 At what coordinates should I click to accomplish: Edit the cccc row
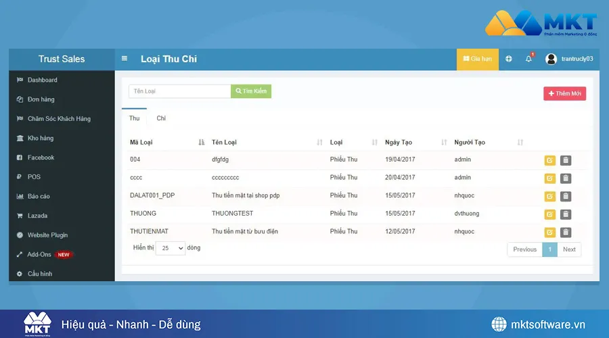tap(549, 178)
